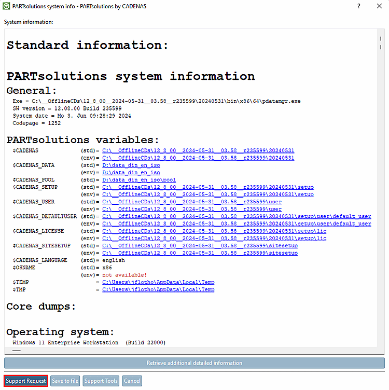Click the 'General:' heading
This screenshot has height=390, width=389.
(x=32, y=91)
